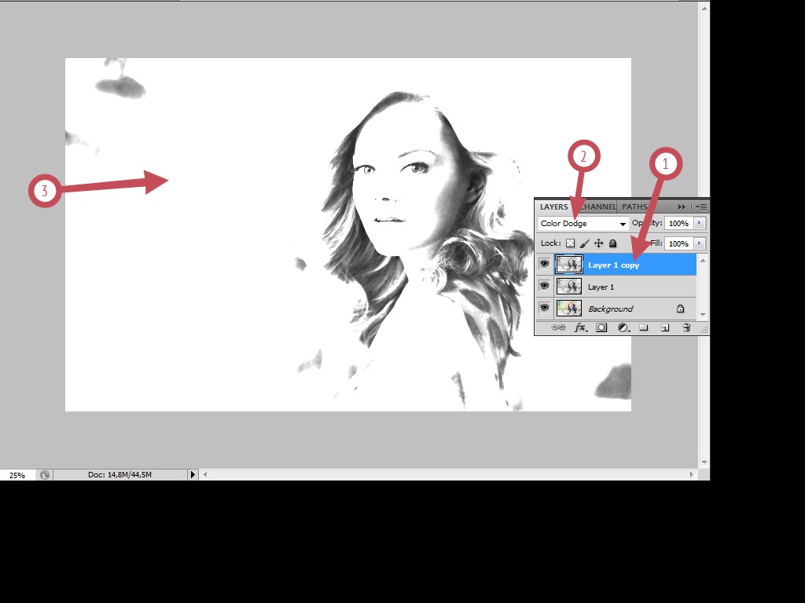This screenshot has height=603, width=805.
Task: Open the layer style fx menu
Action: 581,327
